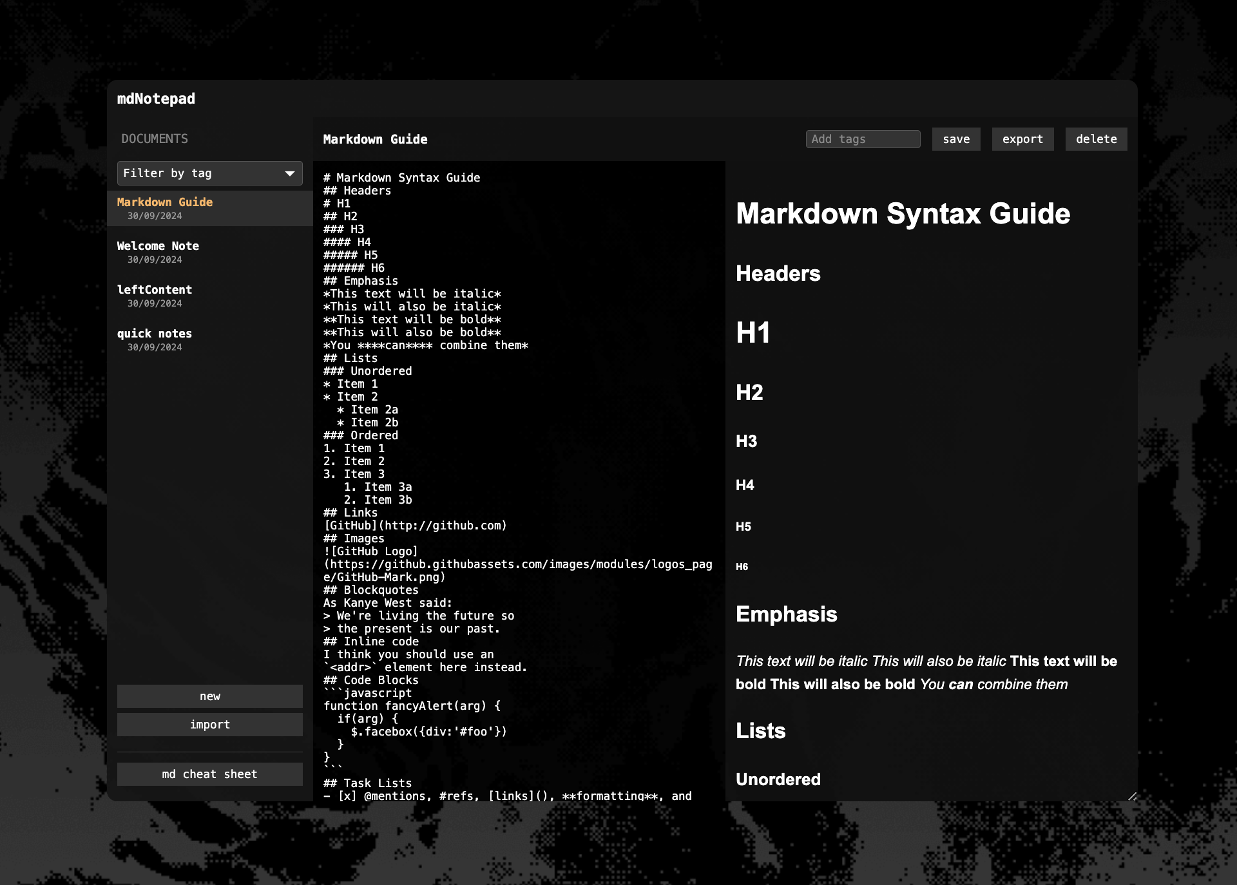
Task: Click the '$.facebox({div:'#foo'})' editor line
Action: (x=428, y=732)
